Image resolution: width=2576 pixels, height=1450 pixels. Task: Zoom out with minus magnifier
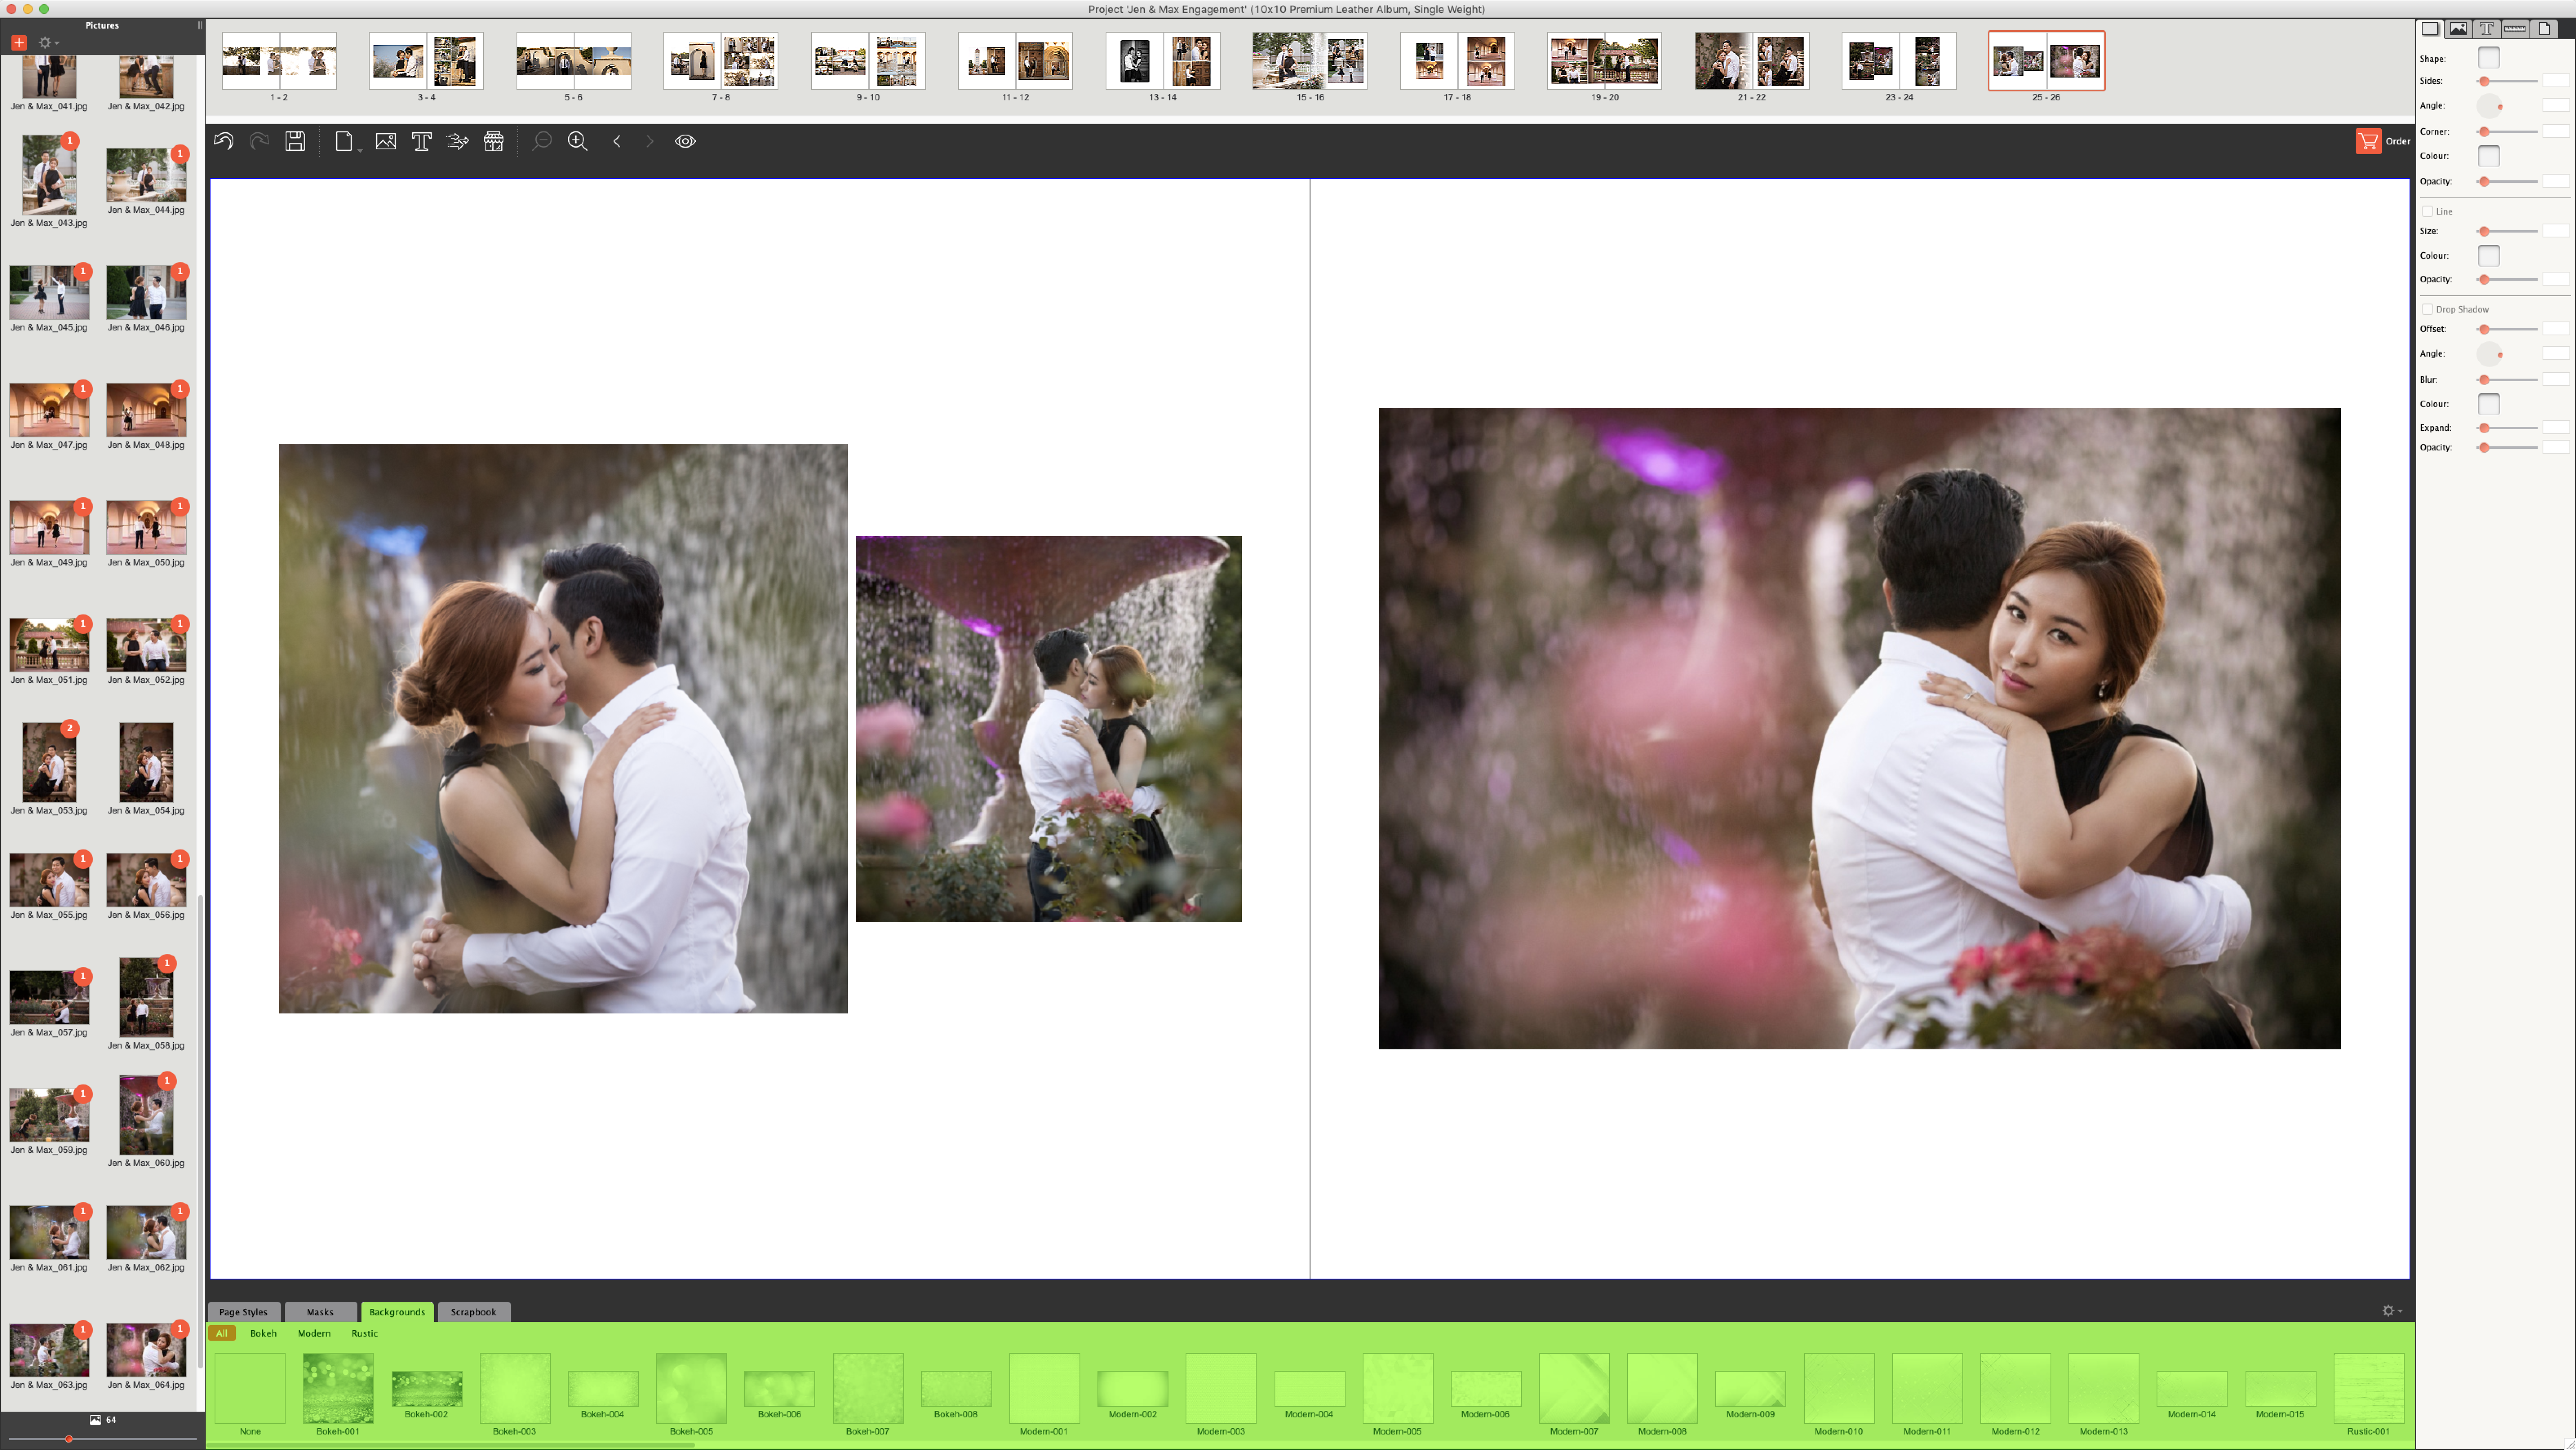[x=541, y=141]
